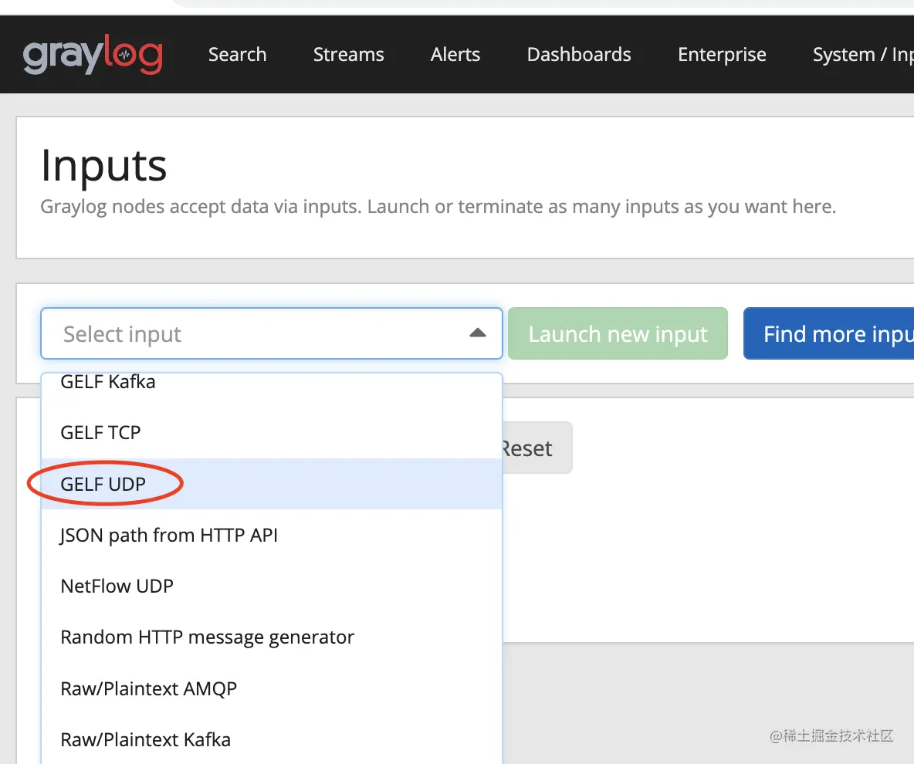Choose the NetFlow UDP option

[x=117, y=586]
